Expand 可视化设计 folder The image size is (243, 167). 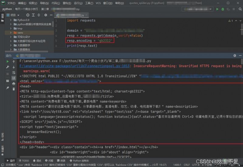coord(11,37)
